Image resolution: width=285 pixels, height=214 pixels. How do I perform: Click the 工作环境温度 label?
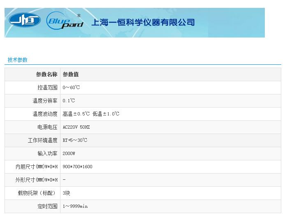tap(42, 141)
